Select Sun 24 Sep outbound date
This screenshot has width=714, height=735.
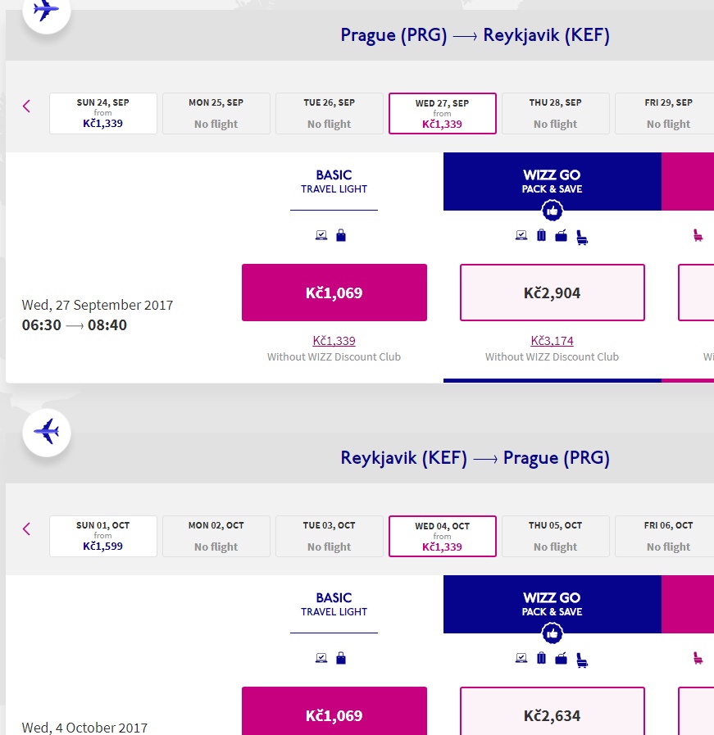(103, 113)
